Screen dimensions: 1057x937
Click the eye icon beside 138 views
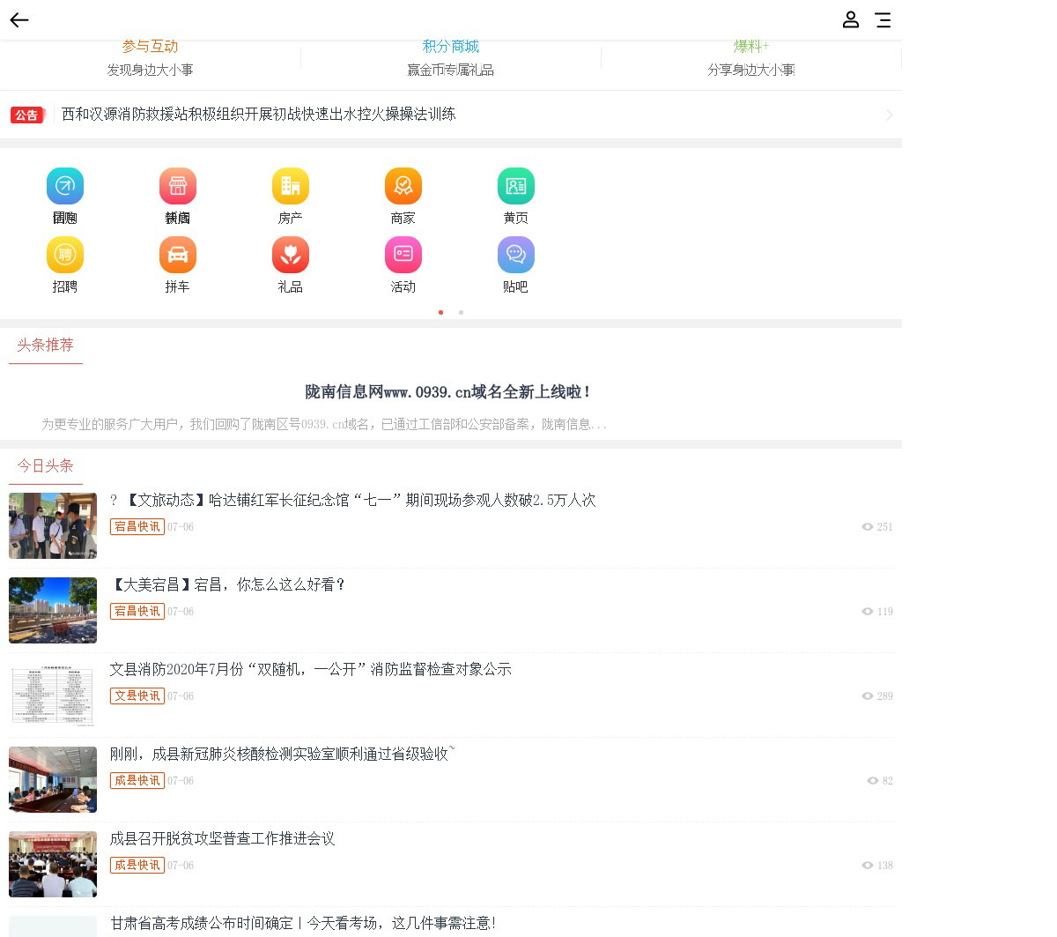click(868, 866)
